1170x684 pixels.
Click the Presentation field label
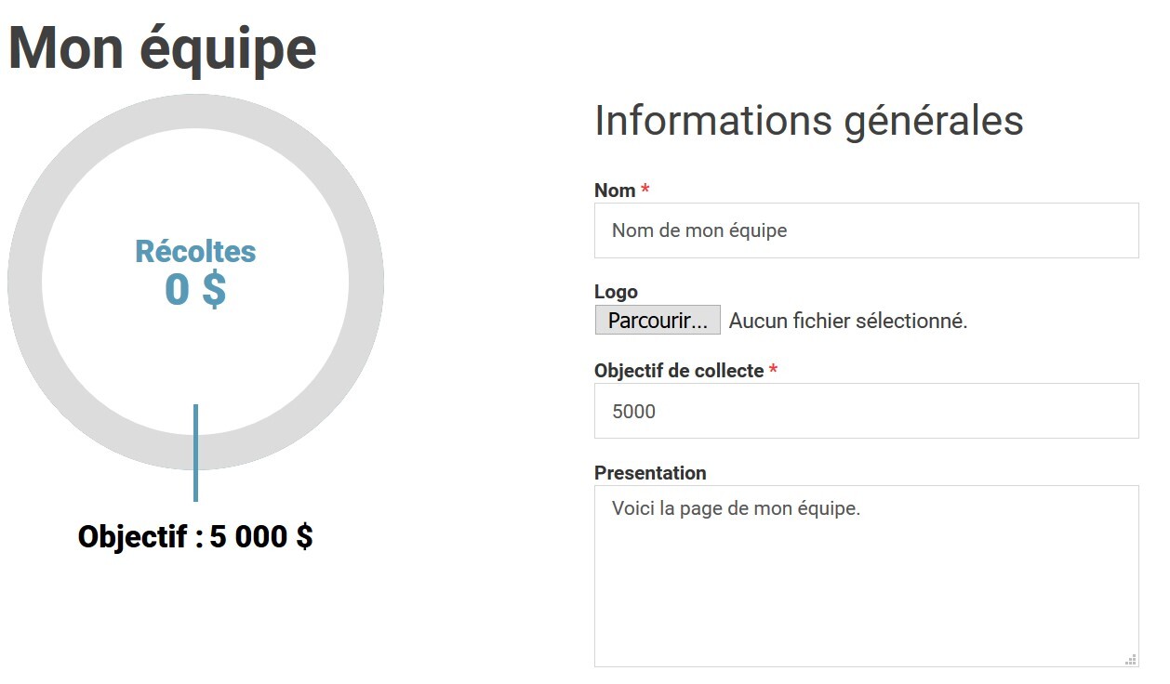coord(649,472)
